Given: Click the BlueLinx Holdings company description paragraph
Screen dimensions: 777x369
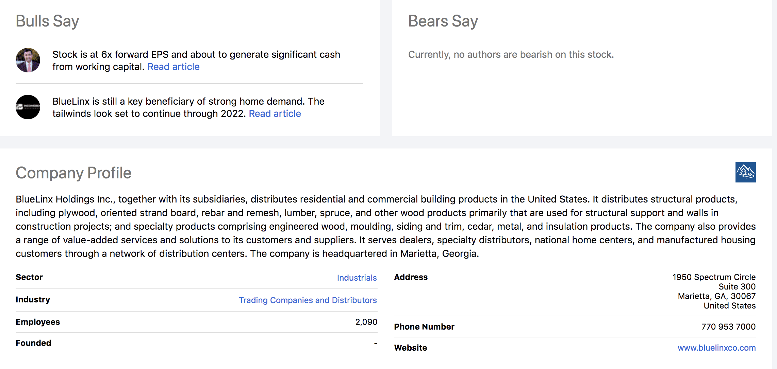Looking at the screenshot, I should [385, 226].
